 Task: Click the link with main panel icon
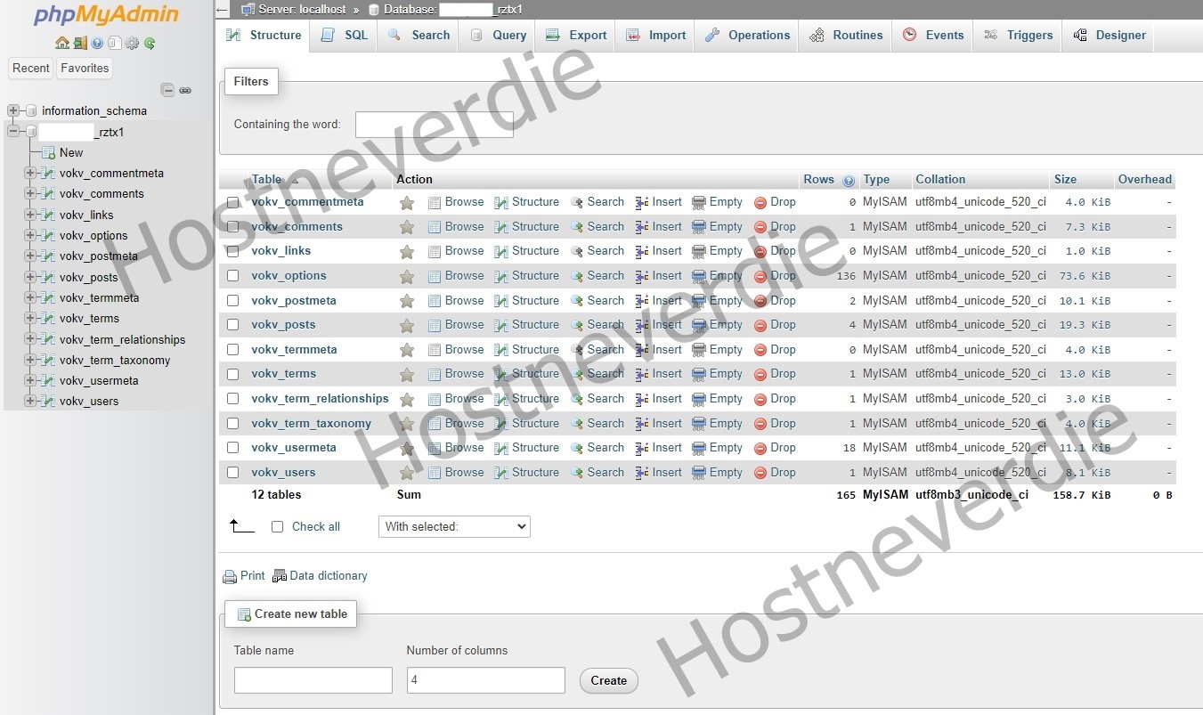tap(185, 90)
